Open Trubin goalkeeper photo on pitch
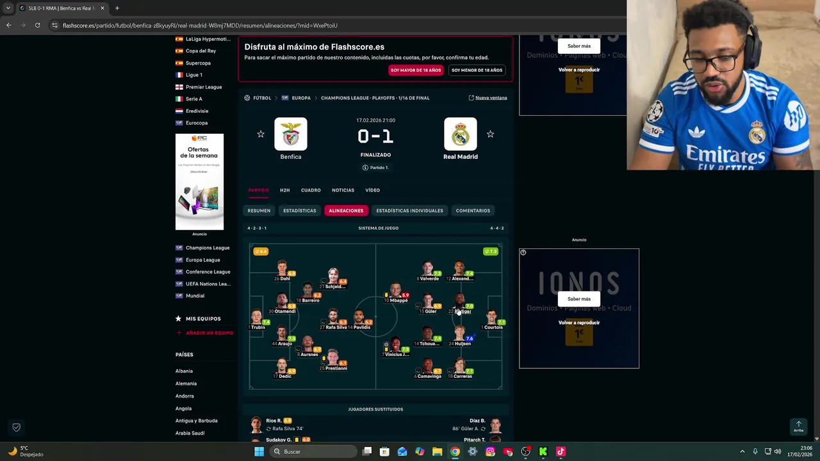The height and width of the screenshot is (461, 820). point(257,318)
